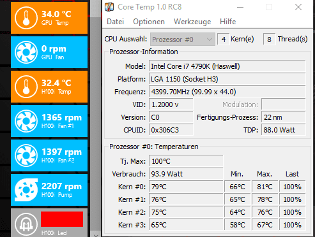Screen dimensions: 315x237
Task: Open the Hilfe menu
Action: [x=227, y=22]
